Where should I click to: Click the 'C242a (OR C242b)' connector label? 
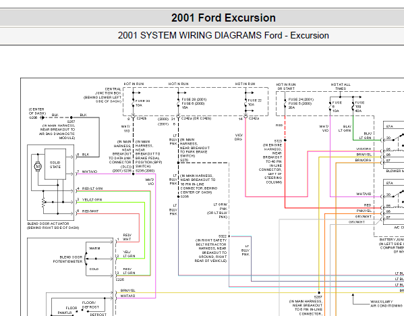coord(196,119)
